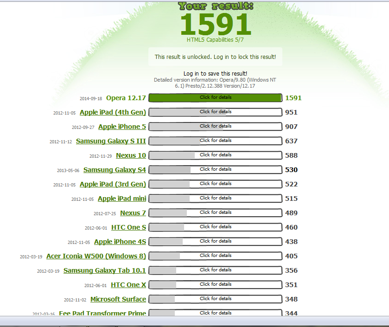Click the 'Detailed version information' text

(215, 83)
